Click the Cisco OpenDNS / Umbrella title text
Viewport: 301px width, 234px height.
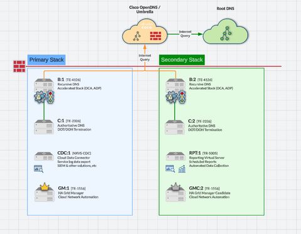click(x=145, y=9)
